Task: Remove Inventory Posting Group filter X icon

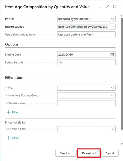Action: [x=7, y=95]
